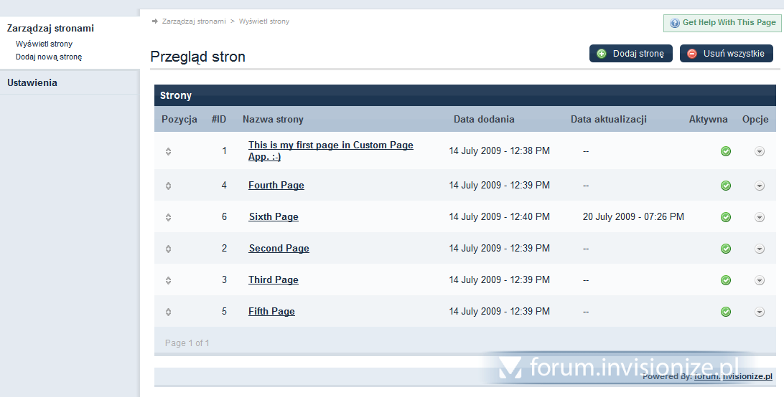
Task: Open the Sixth Page link
Action: pos(274,217)
